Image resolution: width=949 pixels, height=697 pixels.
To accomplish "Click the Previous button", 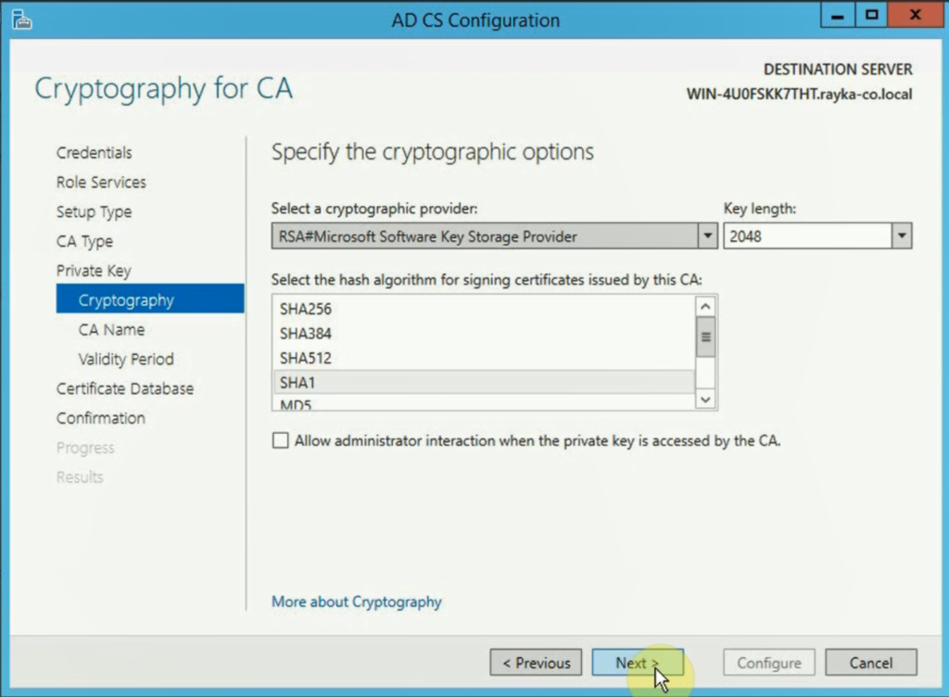I will click(536, 663).
